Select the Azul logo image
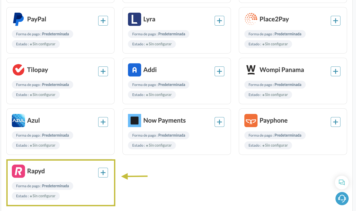Screen dimensions: 356x211 (x=18, y=121)
